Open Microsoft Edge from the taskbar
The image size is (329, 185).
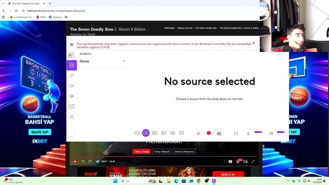point(176,181)
